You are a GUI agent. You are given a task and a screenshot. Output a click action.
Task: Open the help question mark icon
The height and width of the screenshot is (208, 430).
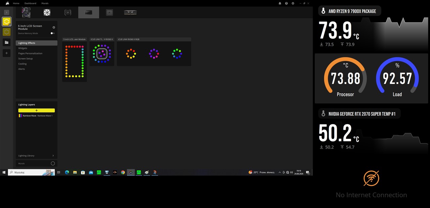click(287, 3)
